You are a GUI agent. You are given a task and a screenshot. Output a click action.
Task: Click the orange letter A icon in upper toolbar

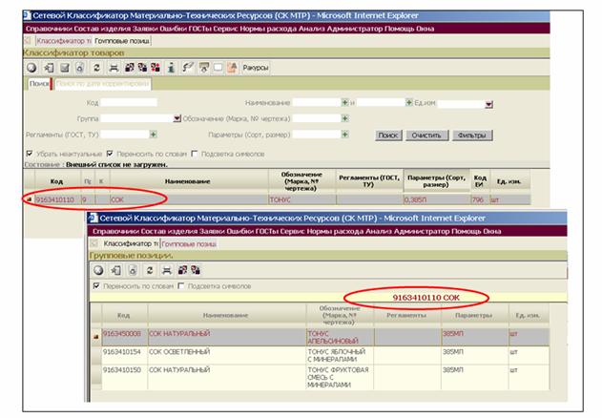coord(232,68)
